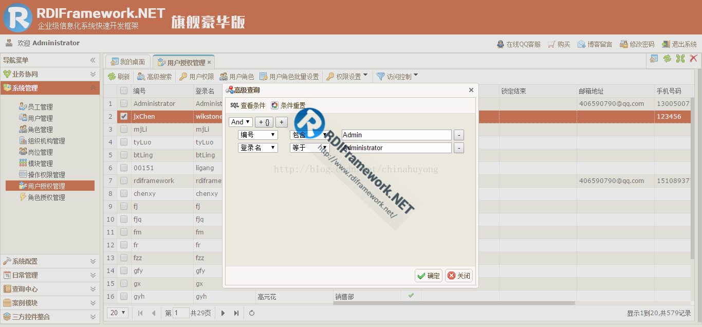The width and height of the screenshot is (702, 327).
Task: Open 高级搜索 from the toolbar
Action: point(154,77)
